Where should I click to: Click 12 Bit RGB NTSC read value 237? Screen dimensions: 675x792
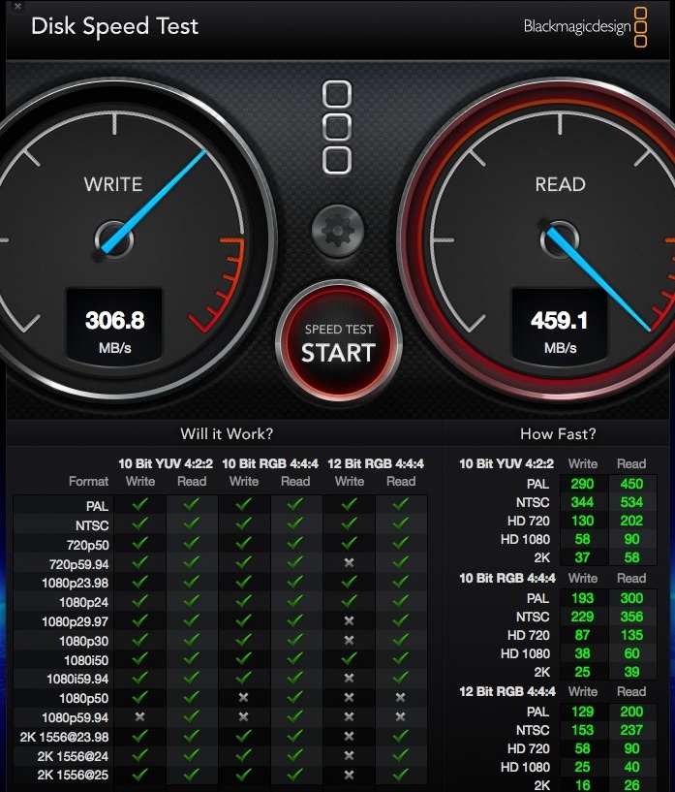[x=631, y=730]
